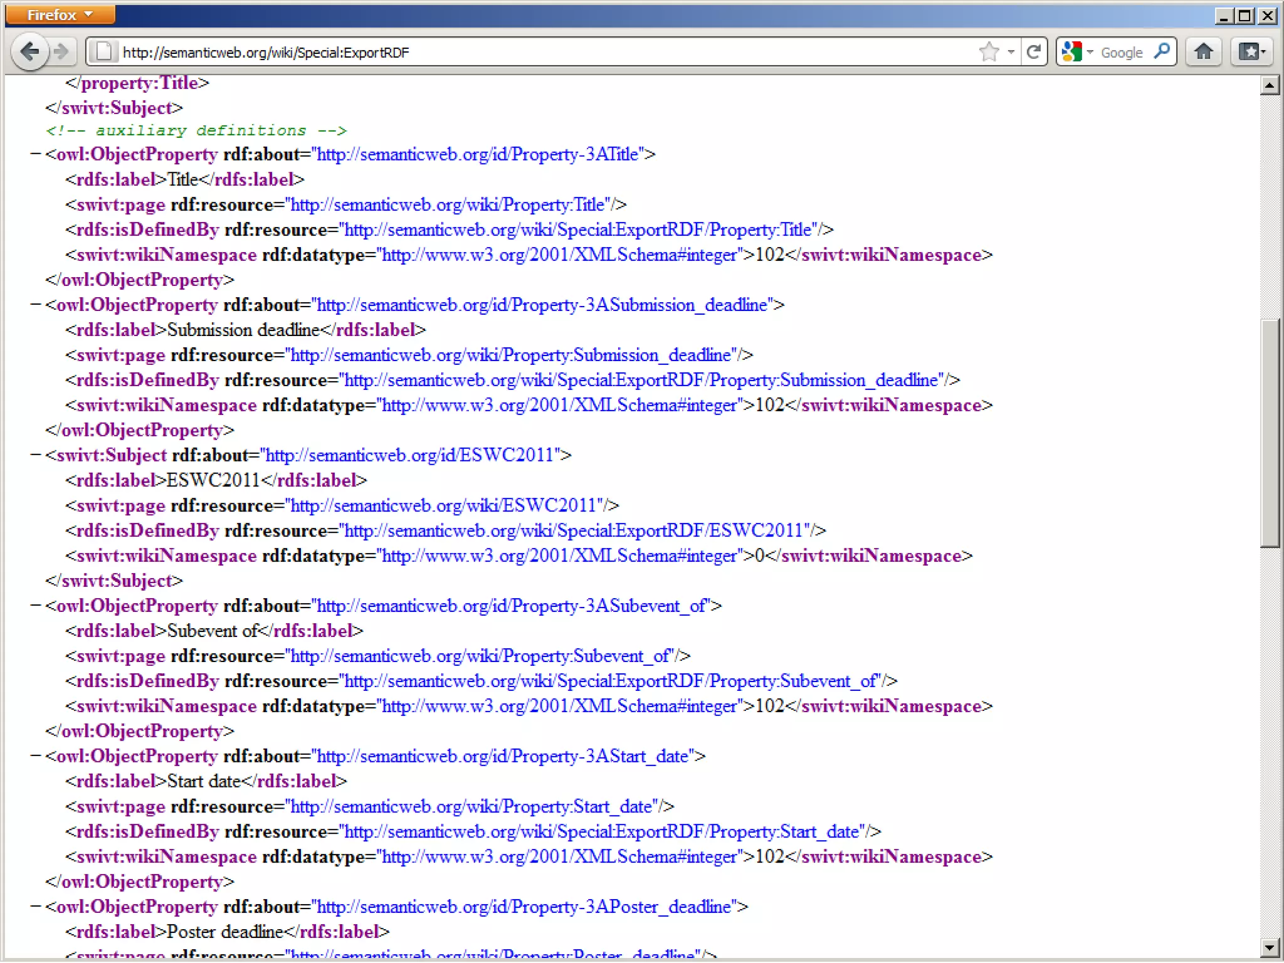Click the search magnifier icon
This screenshot has width=1284, height=963.
[x=1162, y=51]
